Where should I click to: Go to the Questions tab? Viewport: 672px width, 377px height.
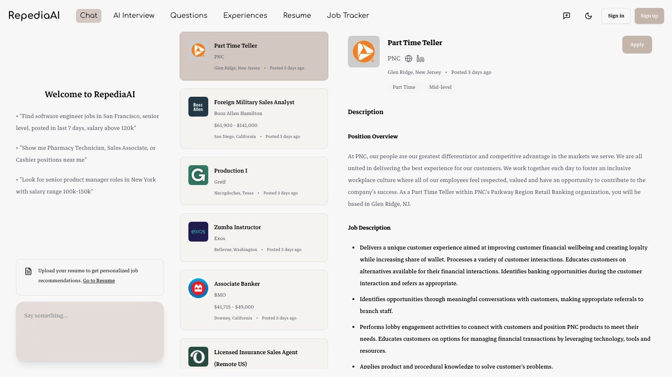pos(189,15)
